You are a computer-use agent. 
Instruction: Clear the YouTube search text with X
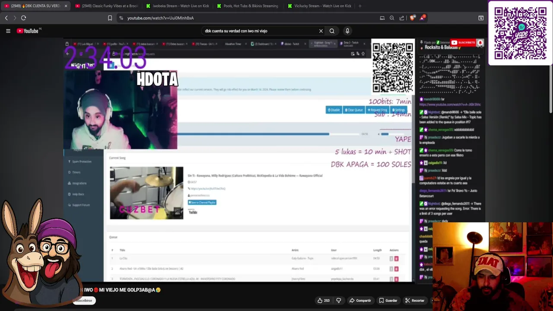tap(321, 31)
